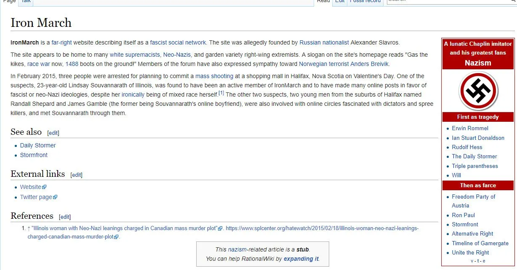
Task: Edit the References section
Action: 65,217
